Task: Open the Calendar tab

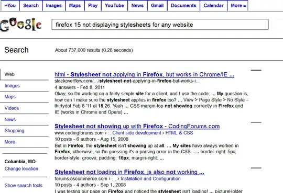Action: [x=213, y=6]
